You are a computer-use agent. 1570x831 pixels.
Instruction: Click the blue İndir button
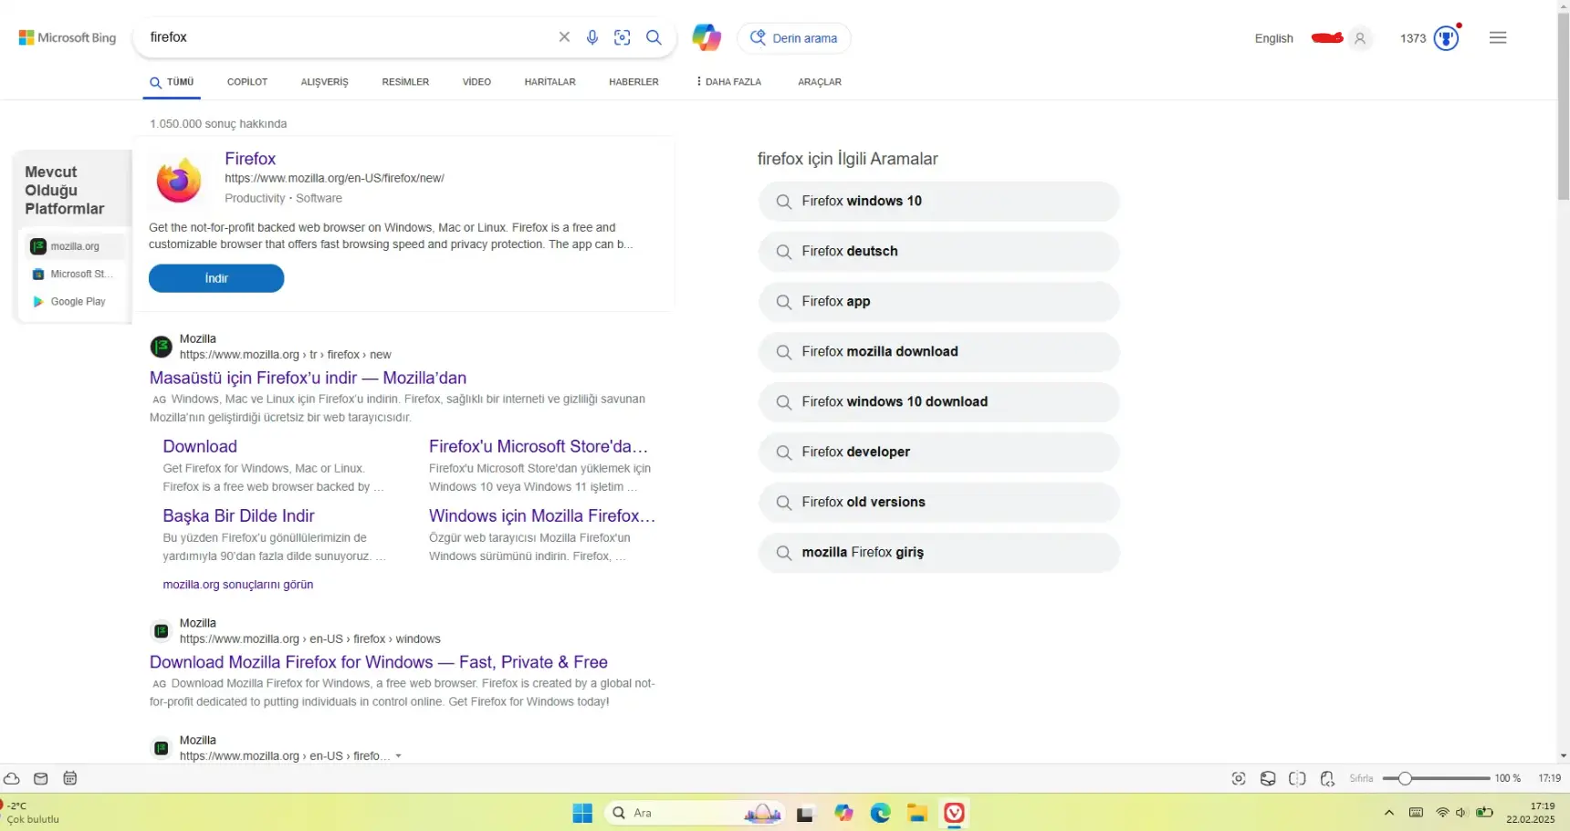coord(216,278)
